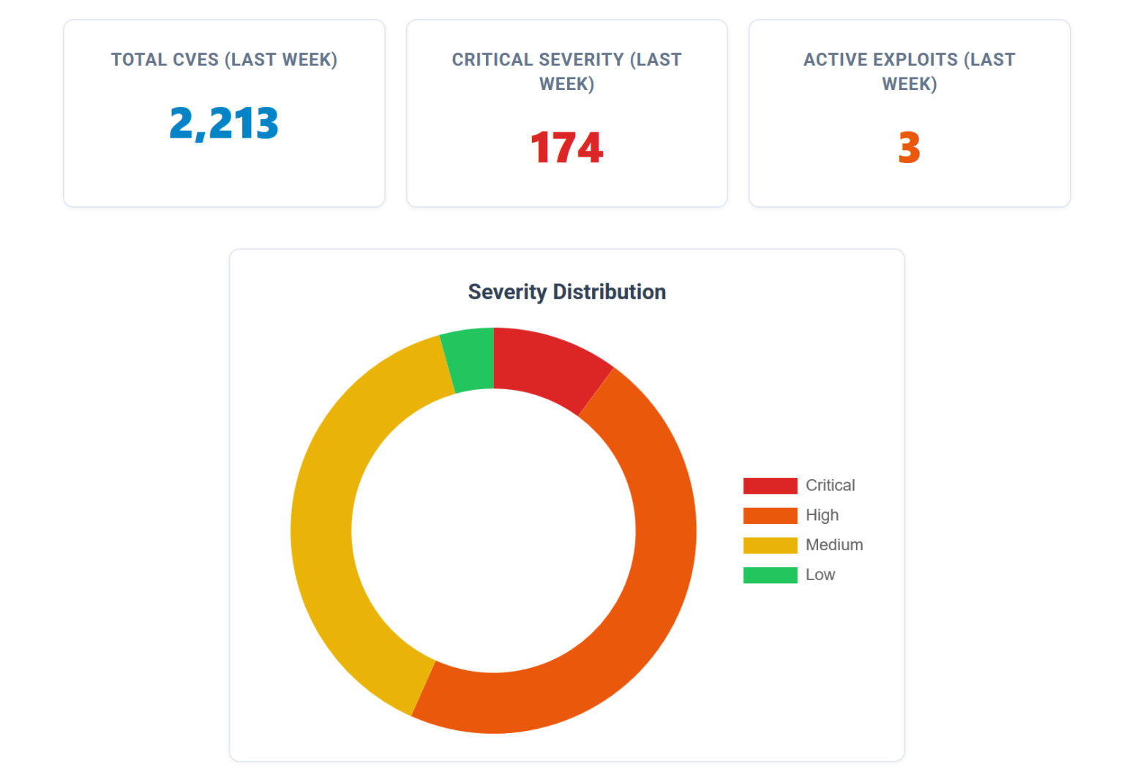Toggle the High legend color swatch

click(770, 516)
